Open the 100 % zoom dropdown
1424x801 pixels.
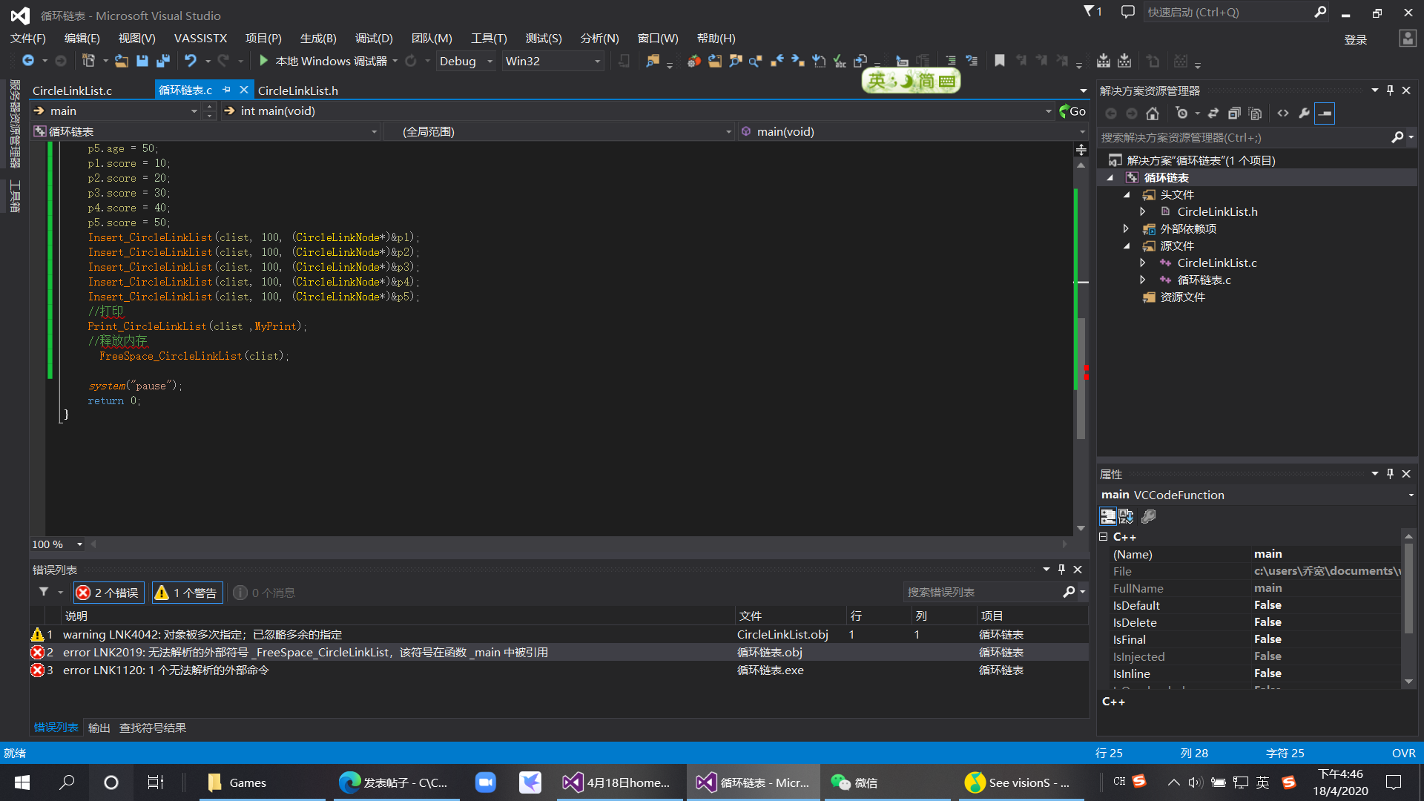coord(57,544)
